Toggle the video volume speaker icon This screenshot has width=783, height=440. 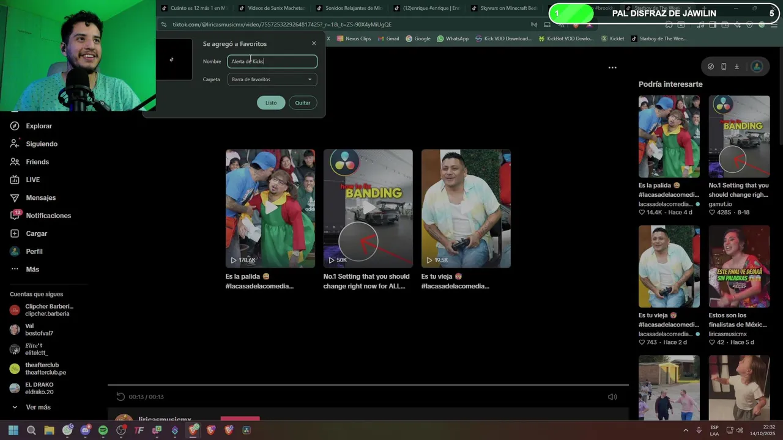[x=612, y=397]
